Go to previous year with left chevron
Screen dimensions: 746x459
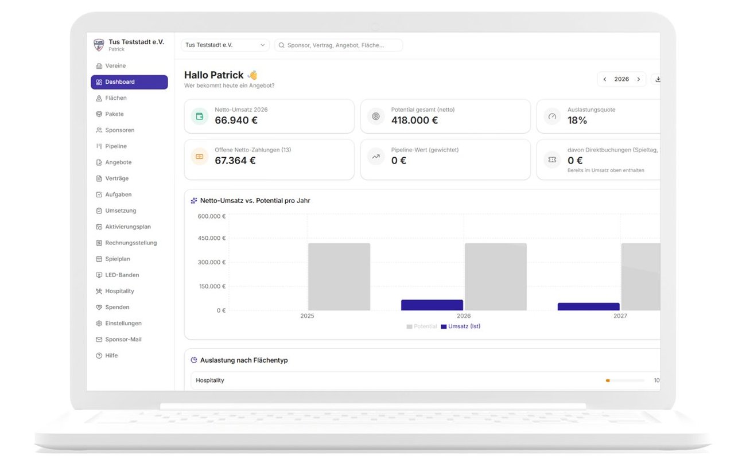point(605,79)
